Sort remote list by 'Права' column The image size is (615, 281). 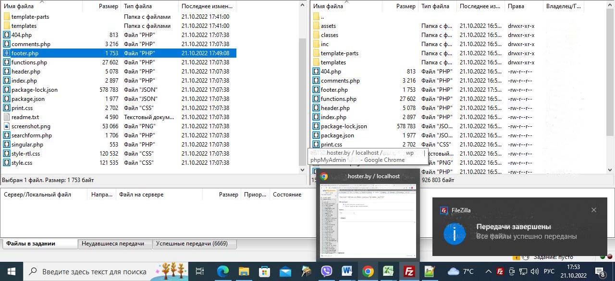[516, 6]
